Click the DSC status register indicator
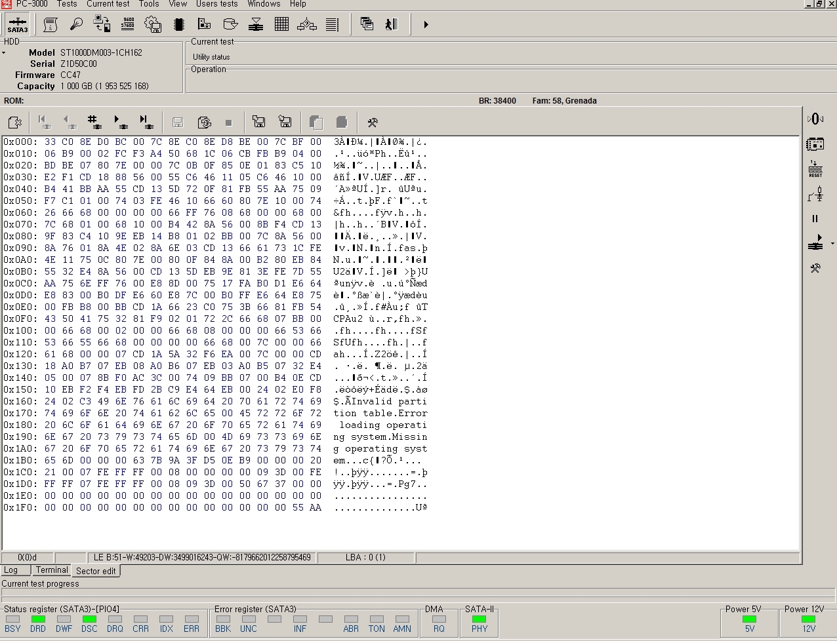The height and width of the screenshot is (641, 837). (x=89, y=619)
